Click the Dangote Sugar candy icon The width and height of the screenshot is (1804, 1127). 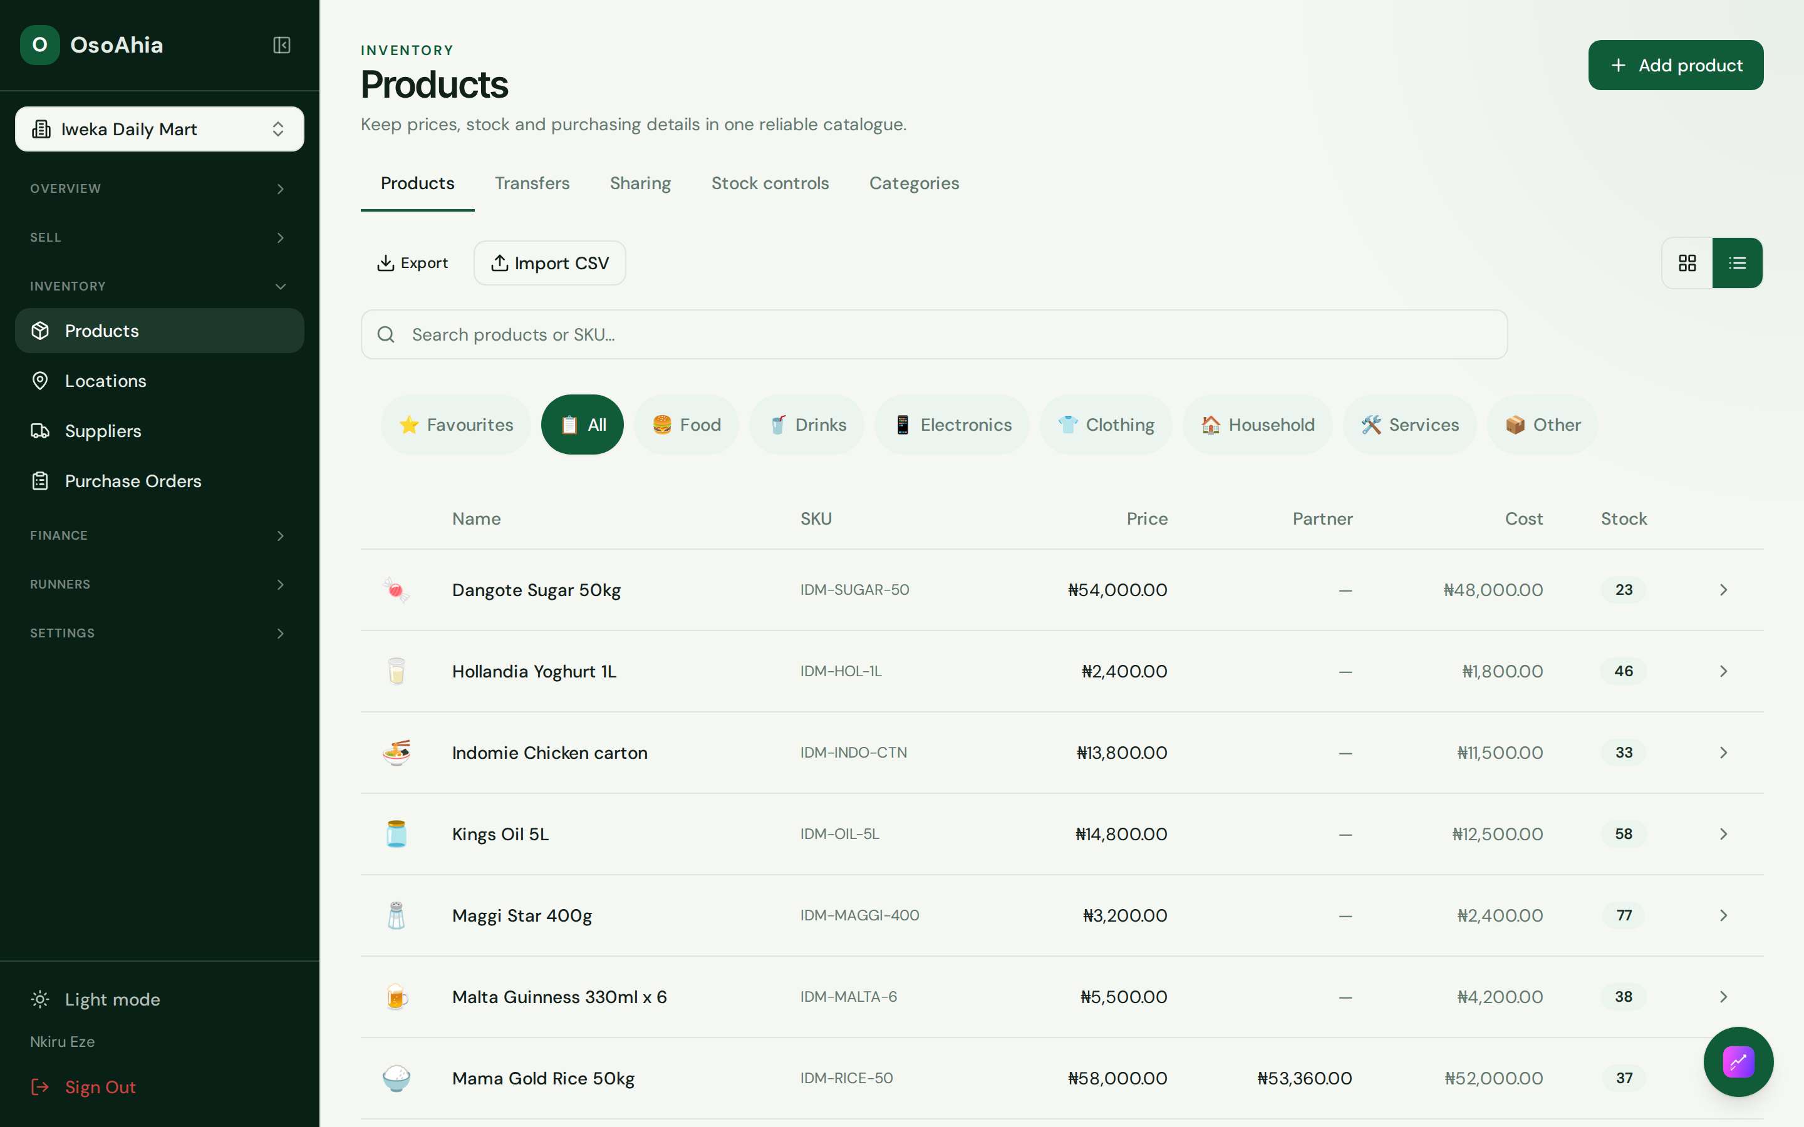click(397, 590)
